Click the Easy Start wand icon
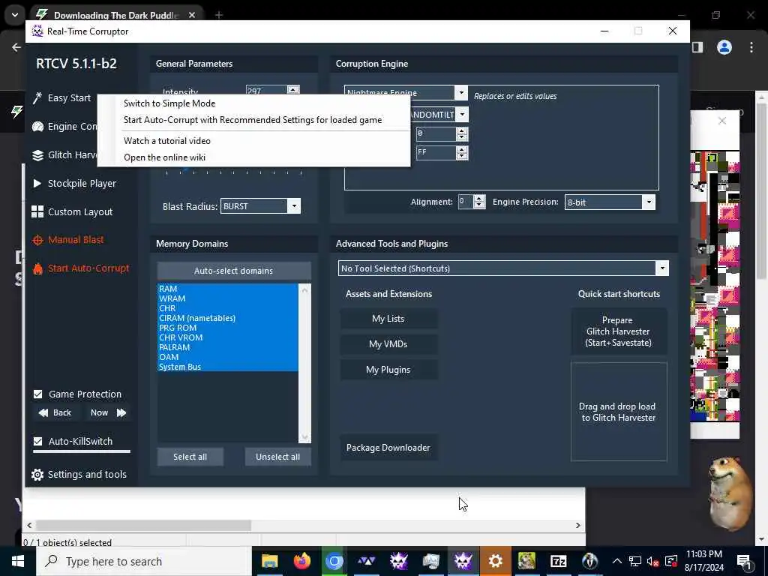The image size is (768, 576). [x=37, y=98]
